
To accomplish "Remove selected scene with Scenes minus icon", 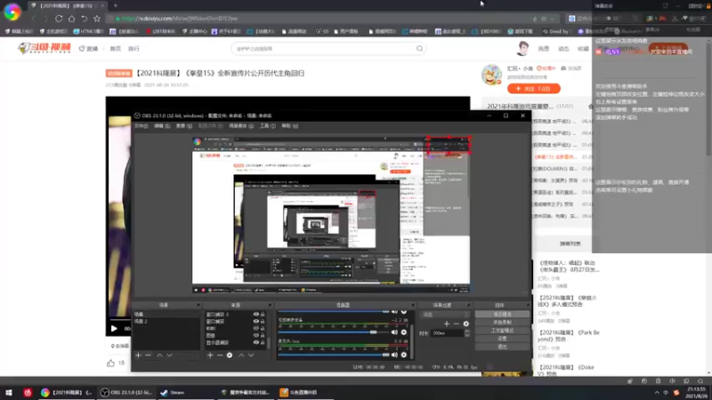I will (x=148, y=356).
